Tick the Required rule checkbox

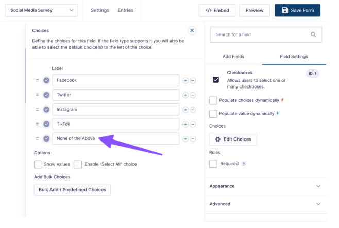pos(213,164)
